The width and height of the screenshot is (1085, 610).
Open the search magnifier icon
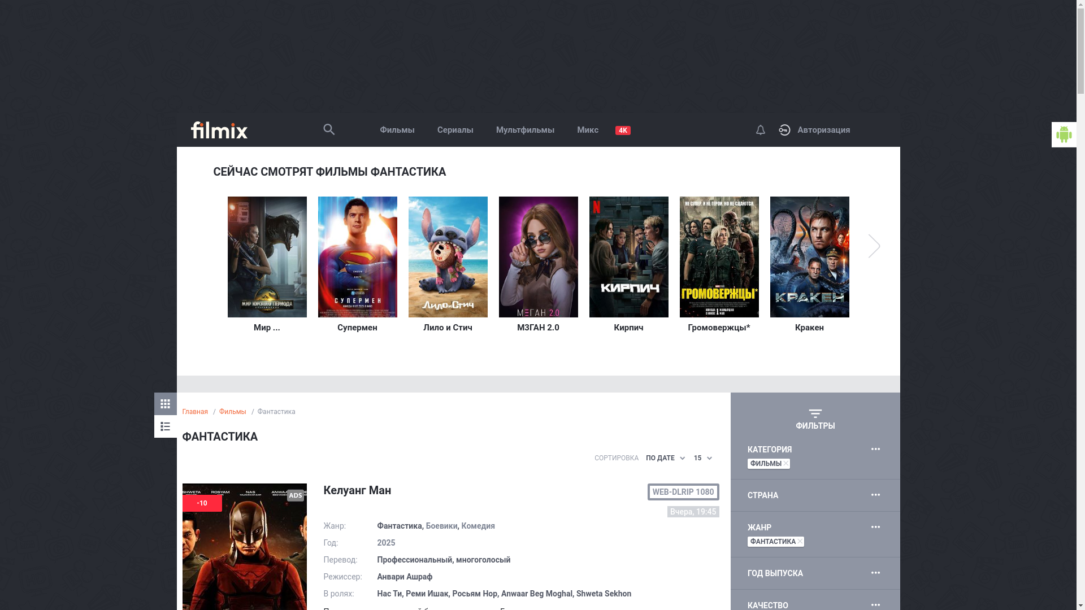pyautogui.click(x=329, y=129)
